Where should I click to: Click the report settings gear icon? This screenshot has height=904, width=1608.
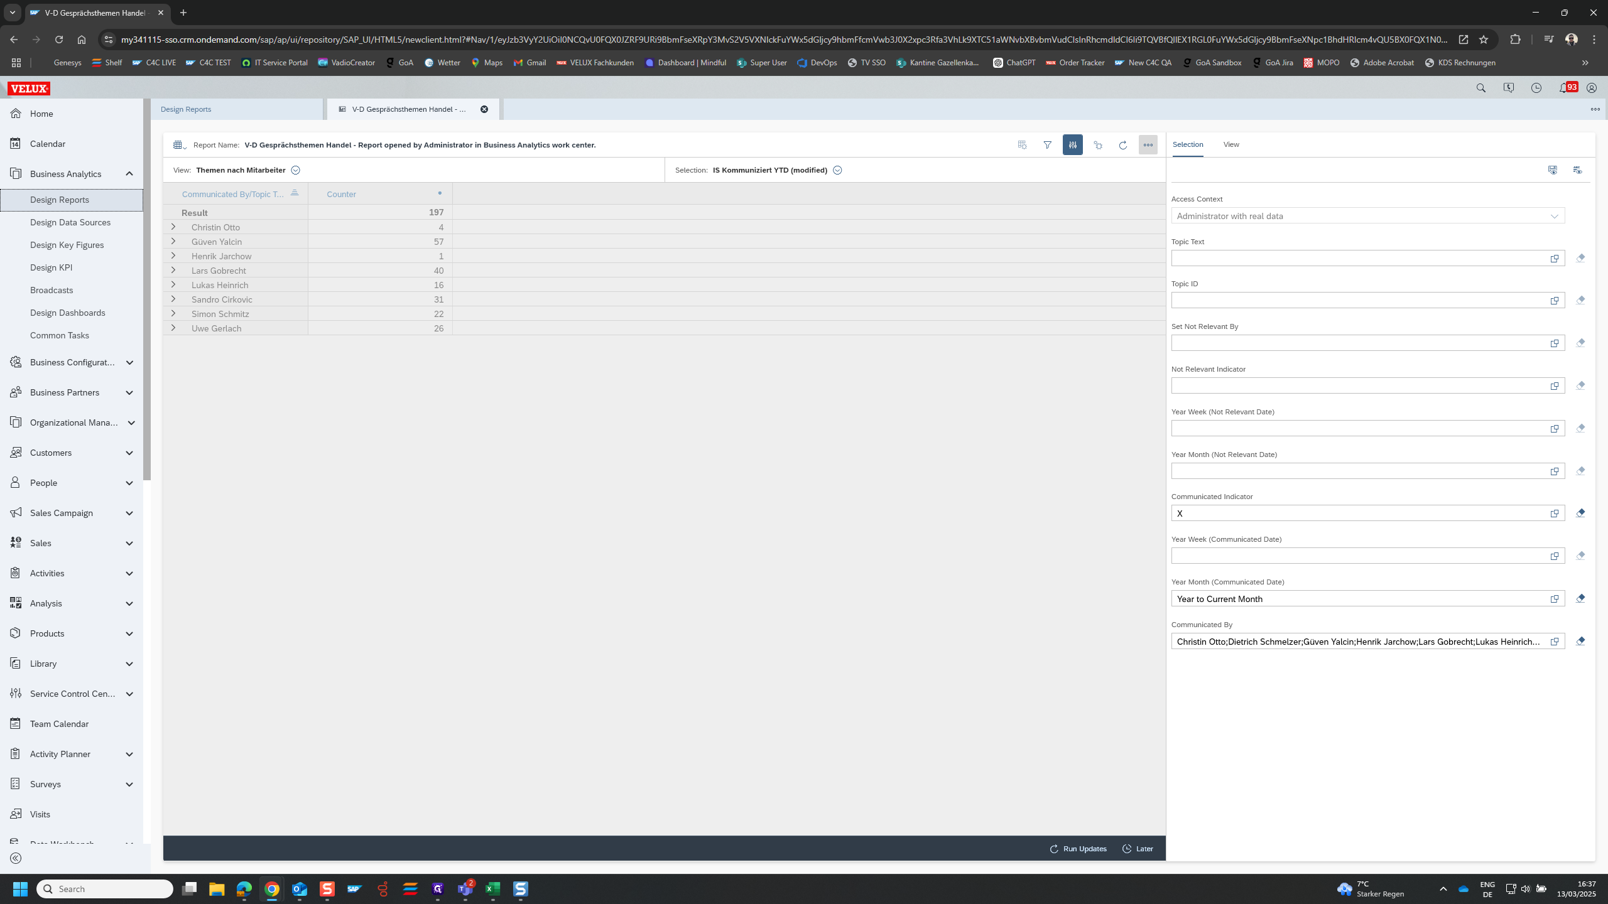tap(1097, 145)
